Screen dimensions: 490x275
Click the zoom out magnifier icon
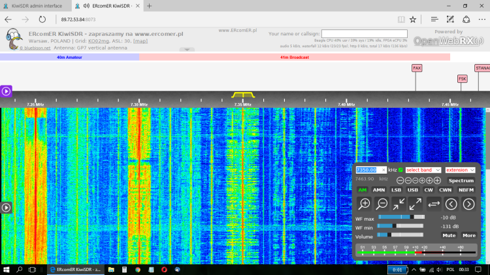tap(381, 204)
